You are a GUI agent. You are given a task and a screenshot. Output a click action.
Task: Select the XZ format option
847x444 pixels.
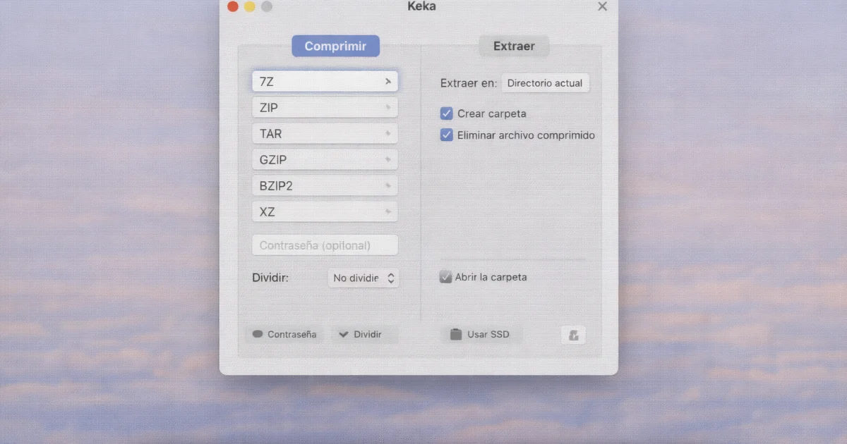click(325, 212)
